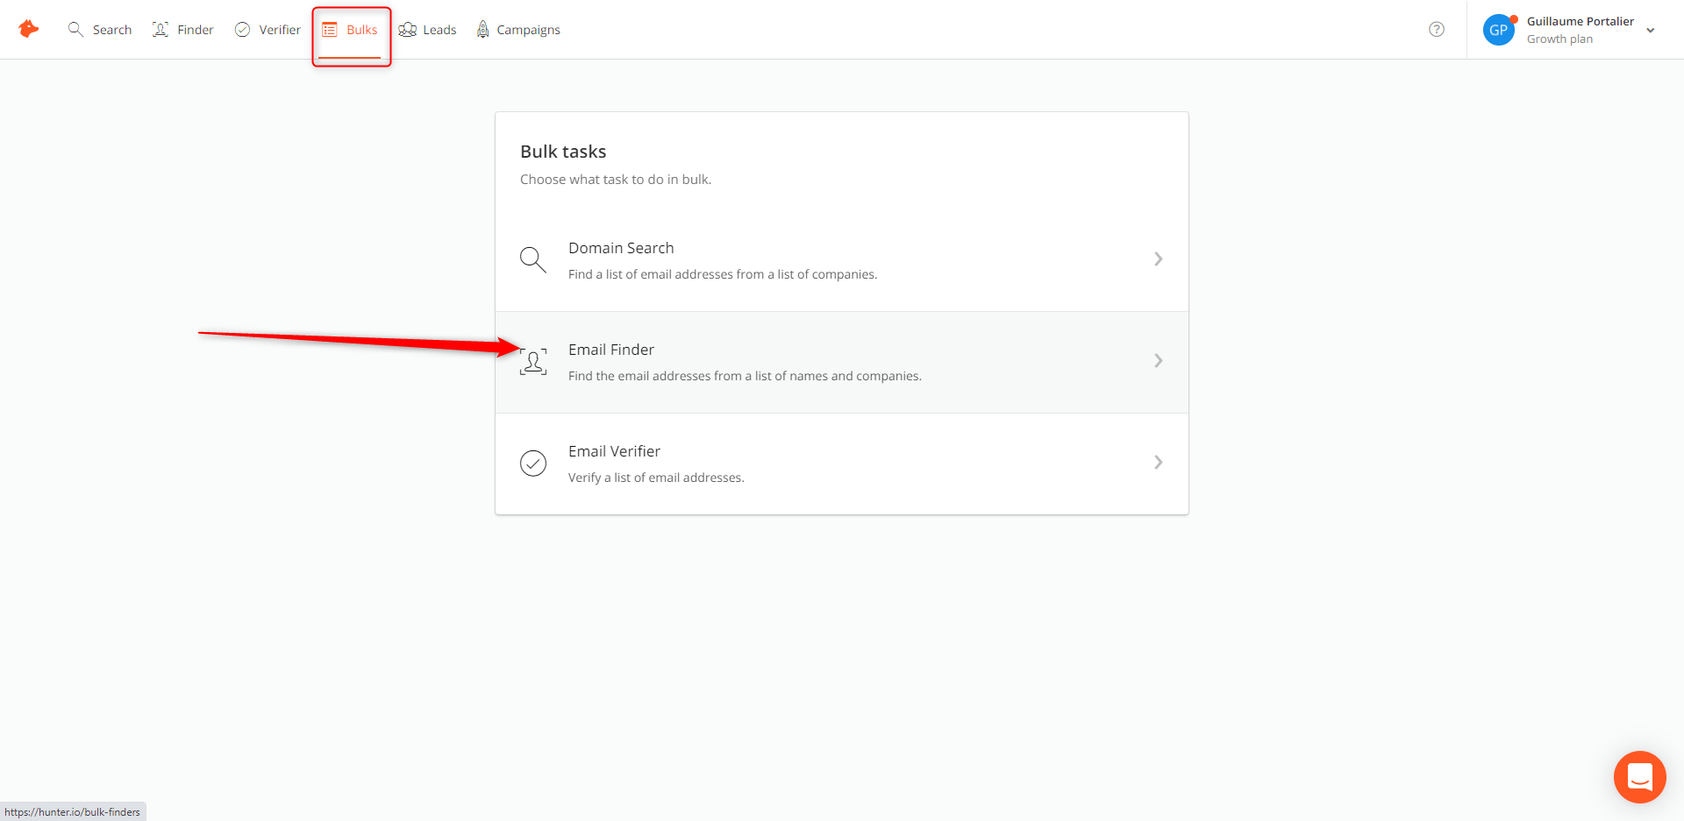Open the Domain Search bulk task
The image size is (1684, 821).
(x=842, y=260)
